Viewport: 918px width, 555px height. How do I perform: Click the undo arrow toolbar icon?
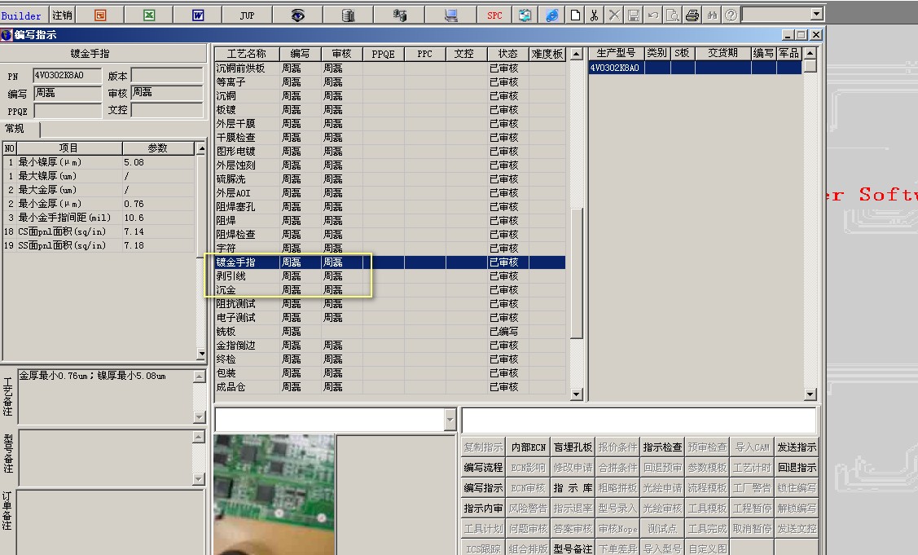coord(652,15)
